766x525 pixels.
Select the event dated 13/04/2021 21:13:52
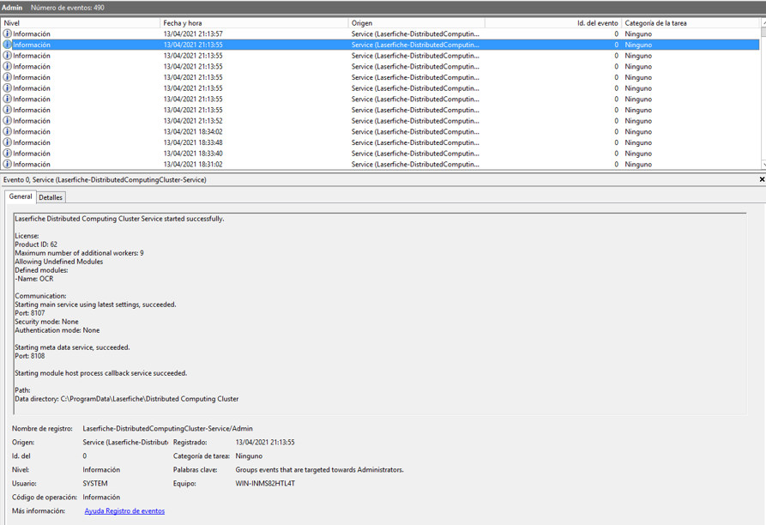click(x=381, y=121)
